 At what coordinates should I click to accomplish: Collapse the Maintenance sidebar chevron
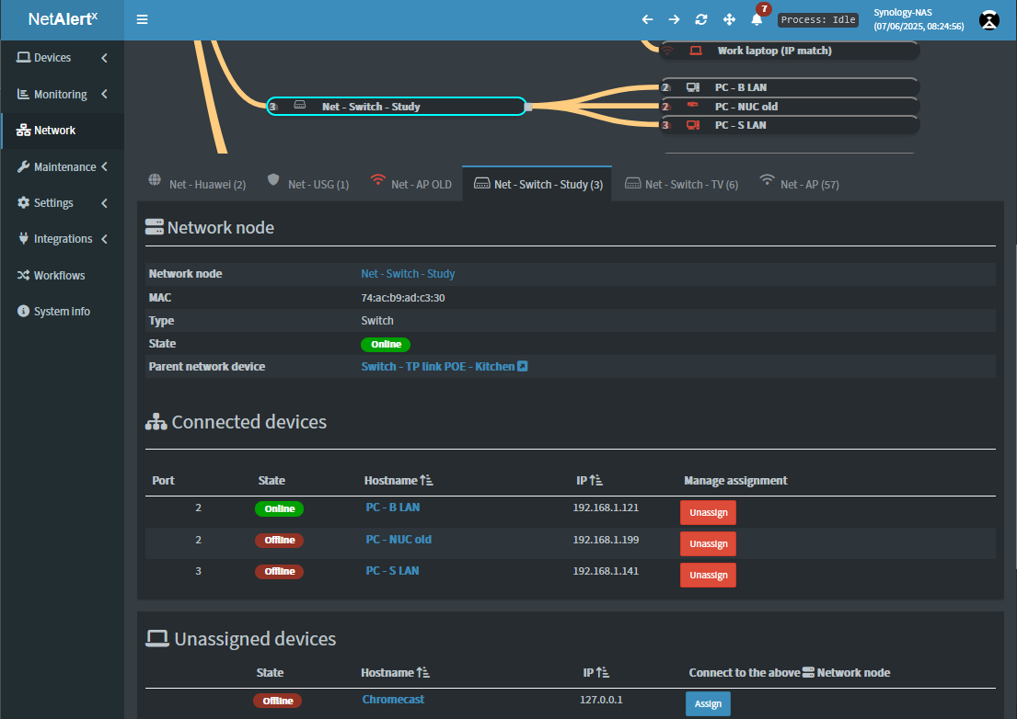coord(103,166)
